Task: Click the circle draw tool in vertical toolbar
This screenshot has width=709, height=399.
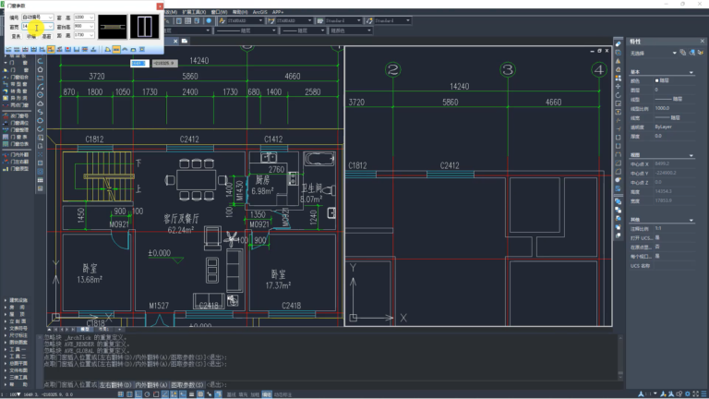Action: 41,94
